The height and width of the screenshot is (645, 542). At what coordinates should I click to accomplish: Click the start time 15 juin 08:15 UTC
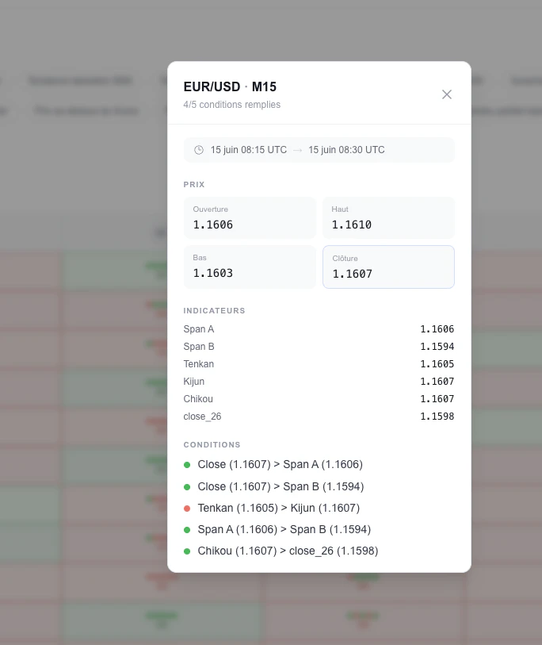(x=249, y=150)
